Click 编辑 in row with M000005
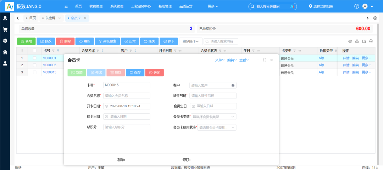Screen dimensions: 383x170 coord(355,65)
